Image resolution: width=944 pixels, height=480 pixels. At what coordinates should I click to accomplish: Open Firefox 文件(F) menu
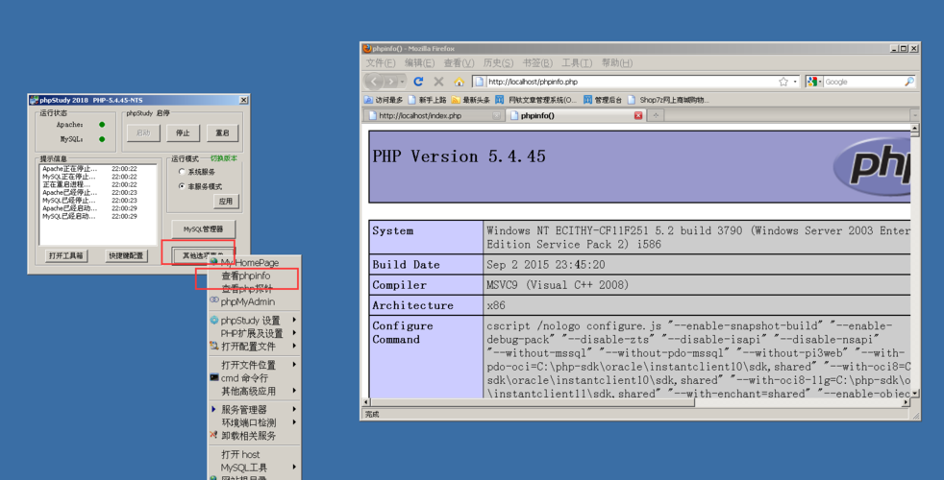381,62
